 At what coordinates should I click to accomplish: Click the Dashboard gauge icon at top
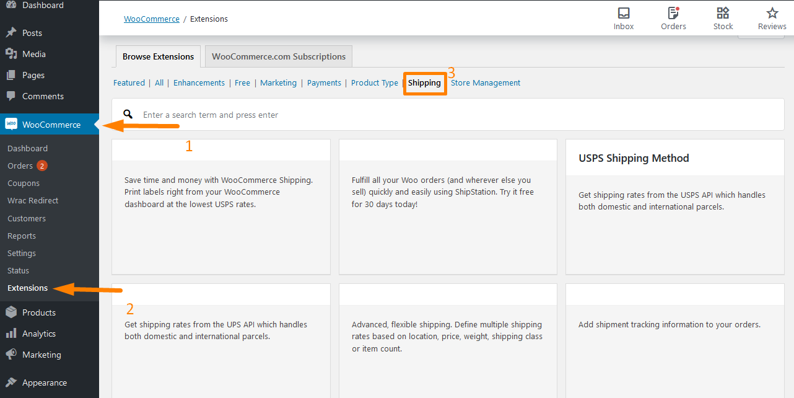click(11, 5)
